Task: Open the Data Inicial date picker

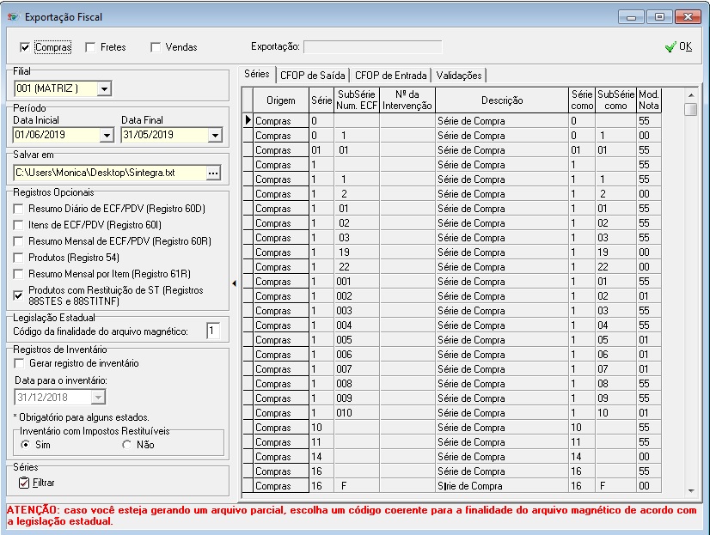Action: [x=107, y=136]
